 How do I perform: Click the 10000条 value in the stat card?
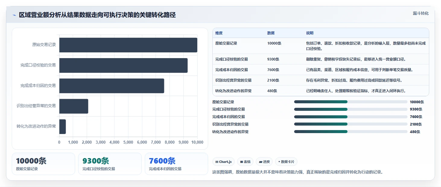point(31,161)
